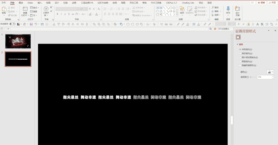Open the 文件 File menu
Viewport: 278px width, 145px height.
coord(4,3)
